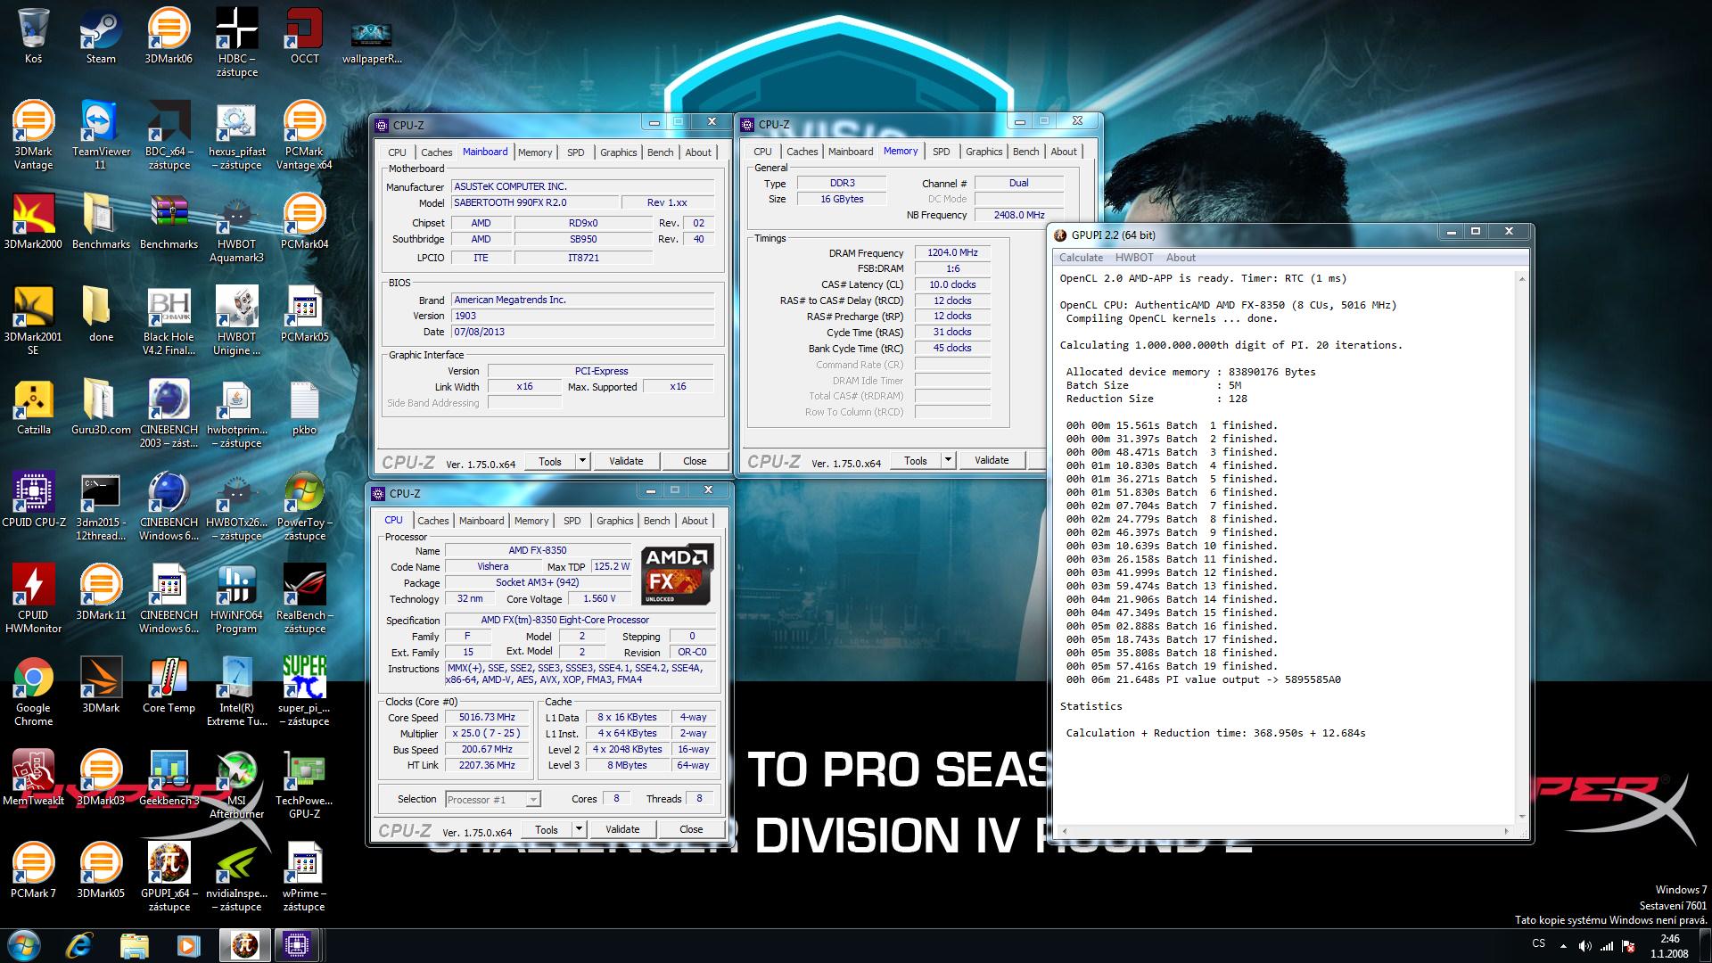Screen dimensions: 1712x963
Task: Click Tools button in Memory CPU-Z window
Action: 916,461
